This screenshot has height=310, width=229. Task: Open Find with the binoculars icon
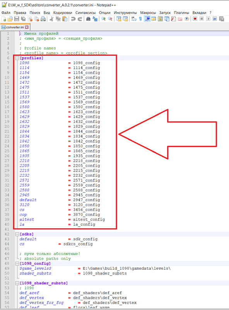(x=88, y=19)
